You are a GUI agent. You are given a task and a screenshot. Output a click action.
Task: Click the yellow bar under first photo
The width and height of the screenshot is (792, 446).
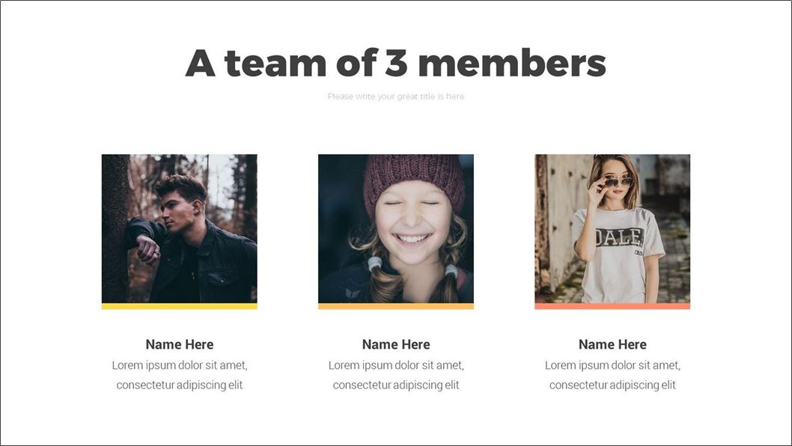coord(180,307)
